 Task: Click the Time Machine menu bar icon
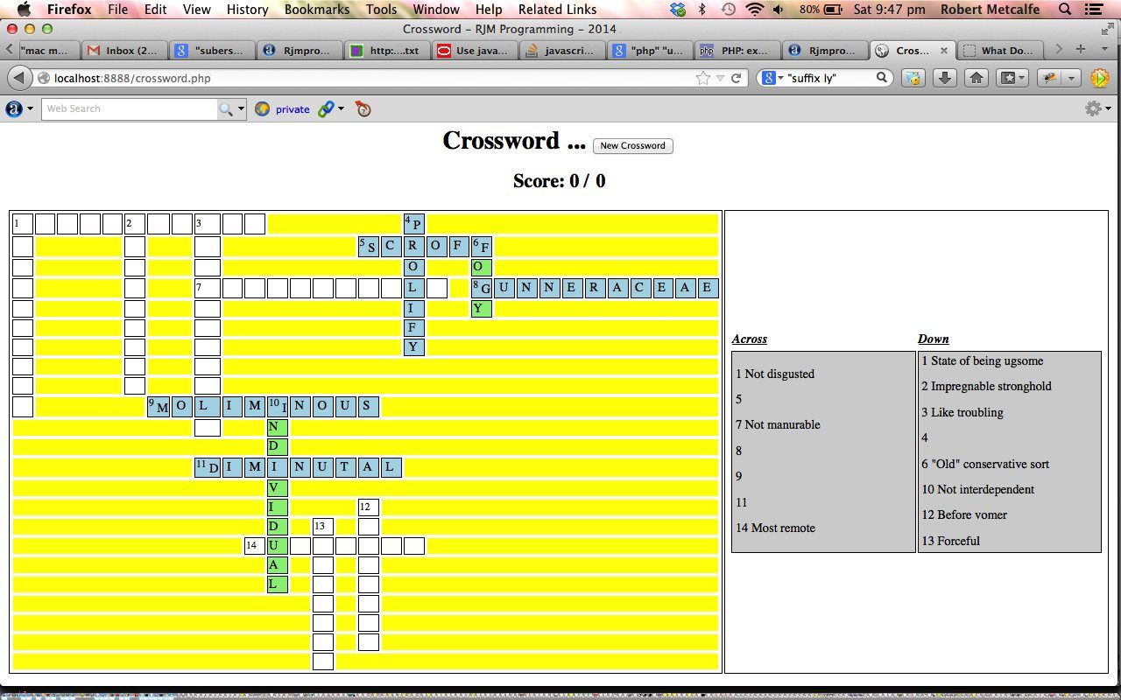[x=728, y=10]
